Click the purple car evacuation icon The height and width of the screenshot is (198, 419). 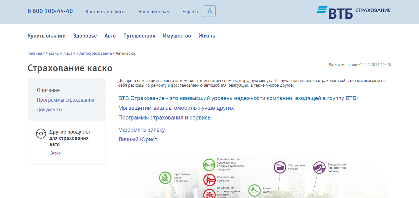coord(319,167)
